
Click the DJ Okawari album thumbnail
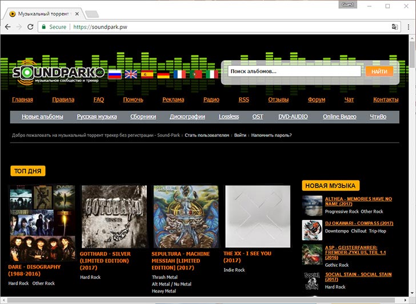pyautogui.click(x=312, y=230)
